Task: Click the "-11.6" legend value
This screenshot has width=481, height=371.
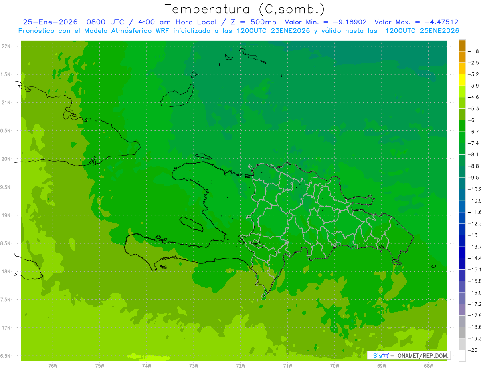Action: point(474,212)
